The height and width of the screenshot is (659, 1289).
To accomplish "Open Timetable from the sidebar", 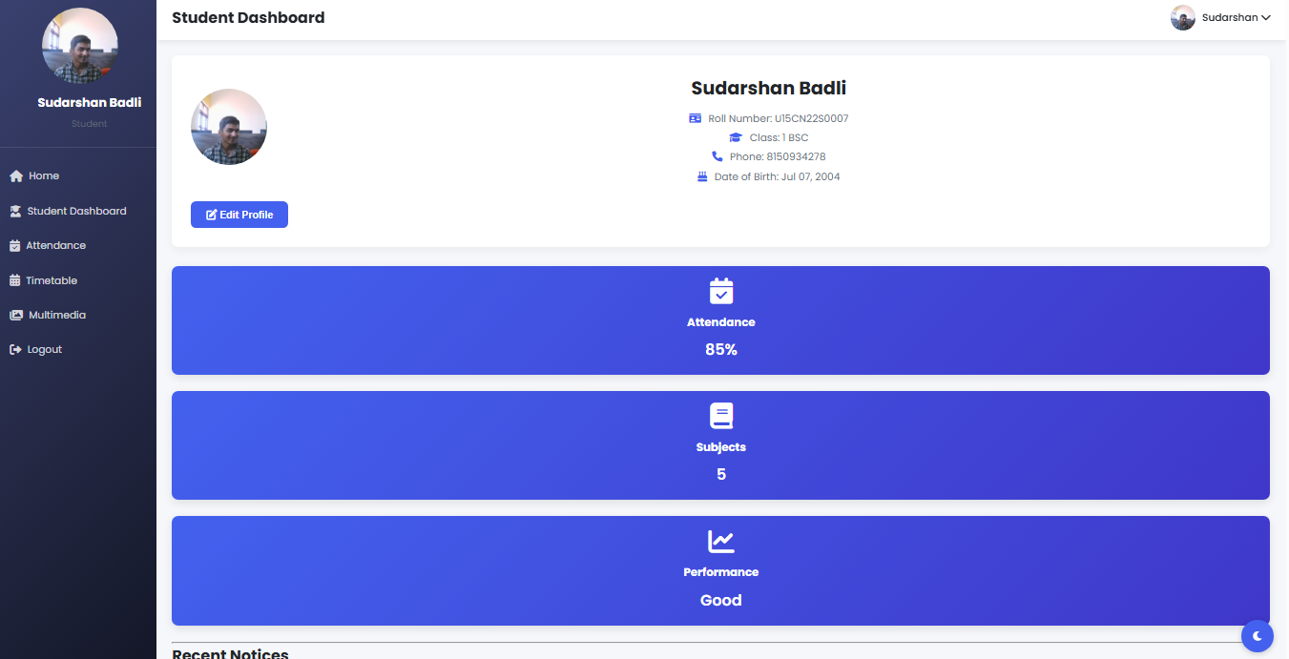I will click(x=50, y=279).
